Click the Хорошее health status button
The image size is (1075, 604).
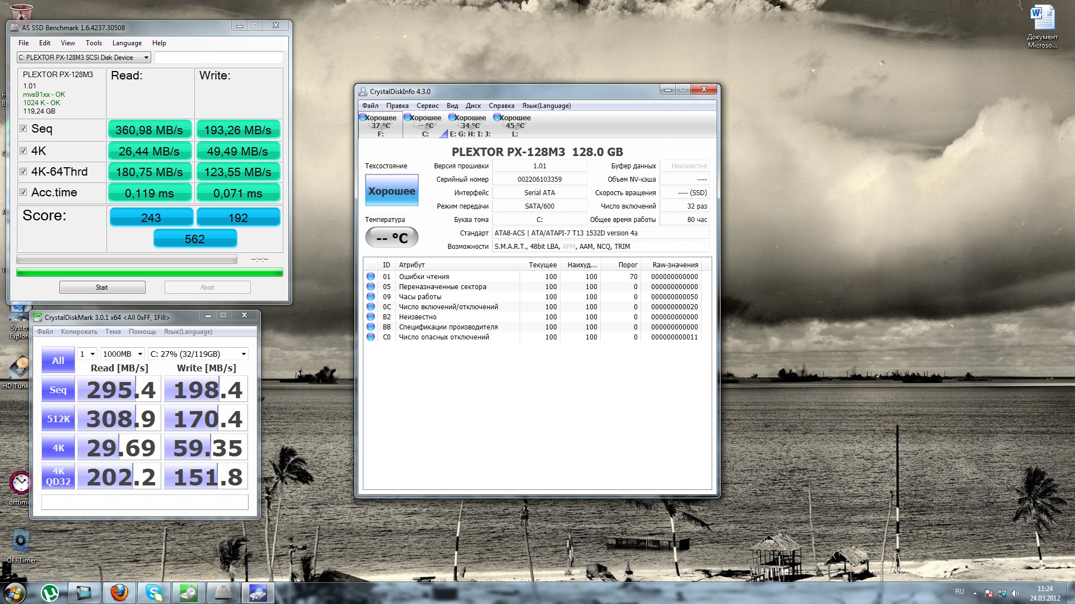pyautogui.click(x=391, y=191)
